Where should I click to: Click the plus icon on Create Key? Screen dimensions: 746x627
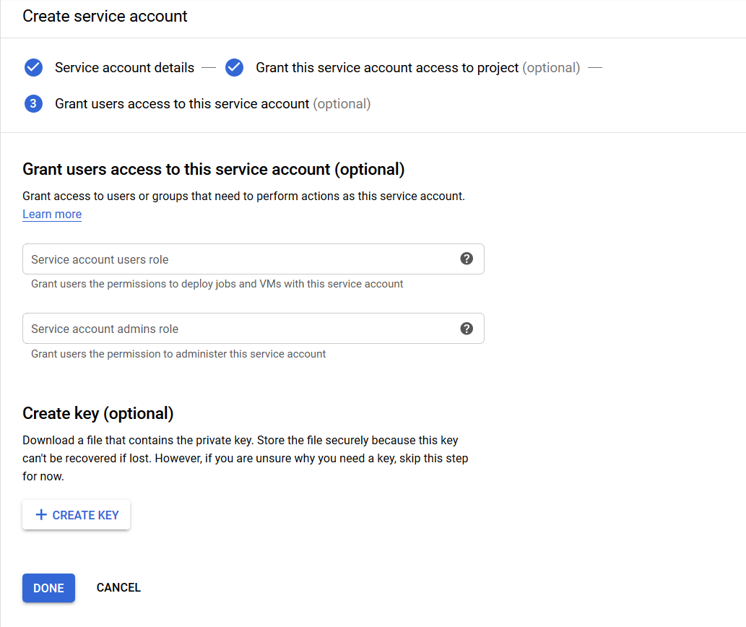pyautogui.click(x=41, y=515)
